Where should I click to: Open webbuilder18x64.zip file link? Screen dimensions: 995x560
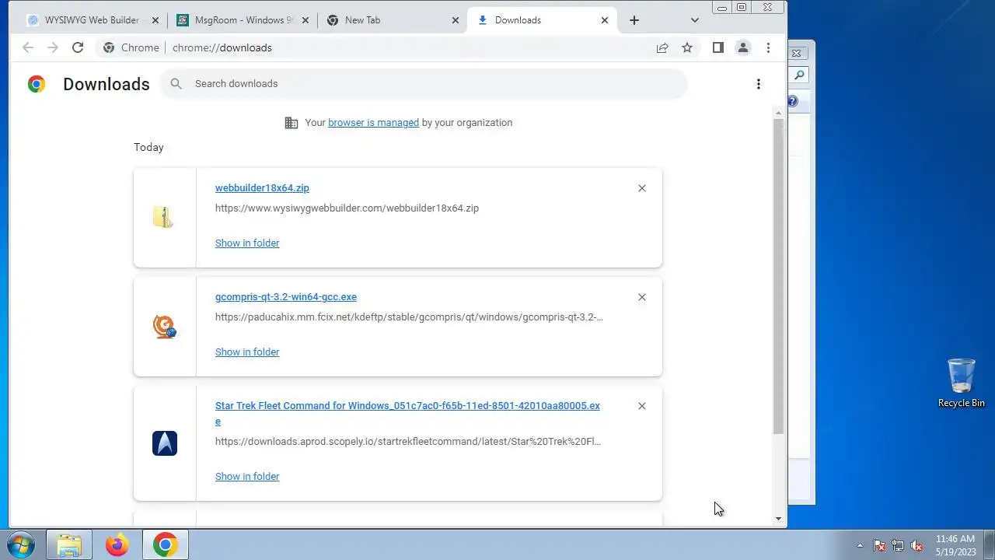tap(262, 187)
